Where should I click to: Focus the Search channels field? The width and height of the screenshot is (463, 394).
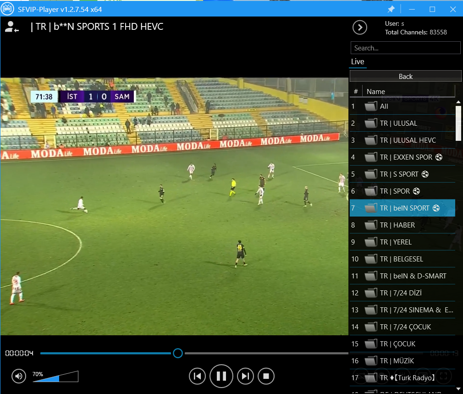point(405,48)
